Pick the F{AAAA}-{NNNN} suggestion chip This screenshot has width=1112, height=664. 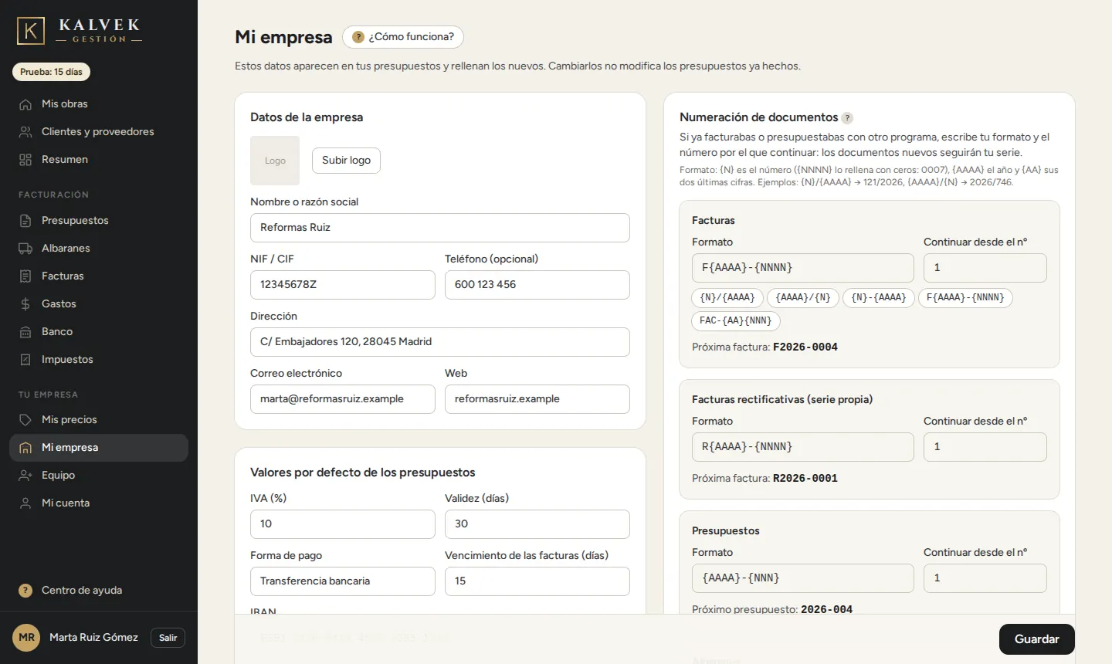pyautogui.click(x=965, y=298)
